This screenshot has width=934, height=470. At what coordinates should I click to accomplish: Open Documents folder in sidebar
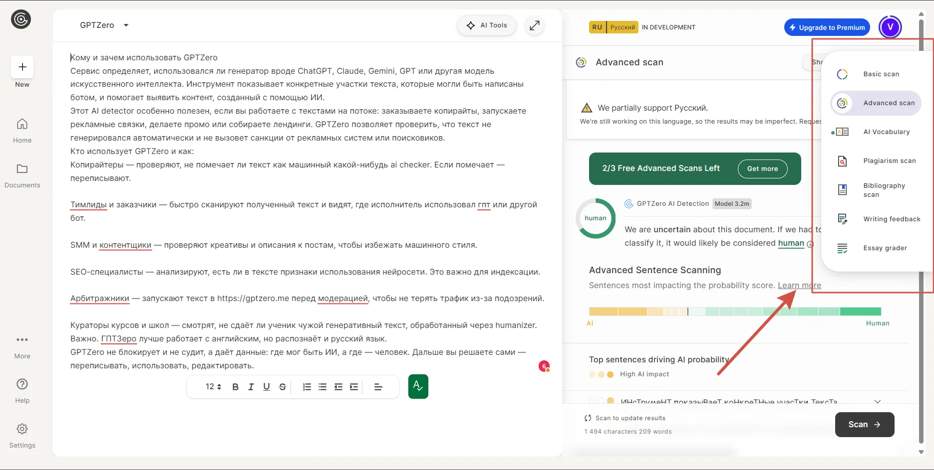(x=22, y=176)
